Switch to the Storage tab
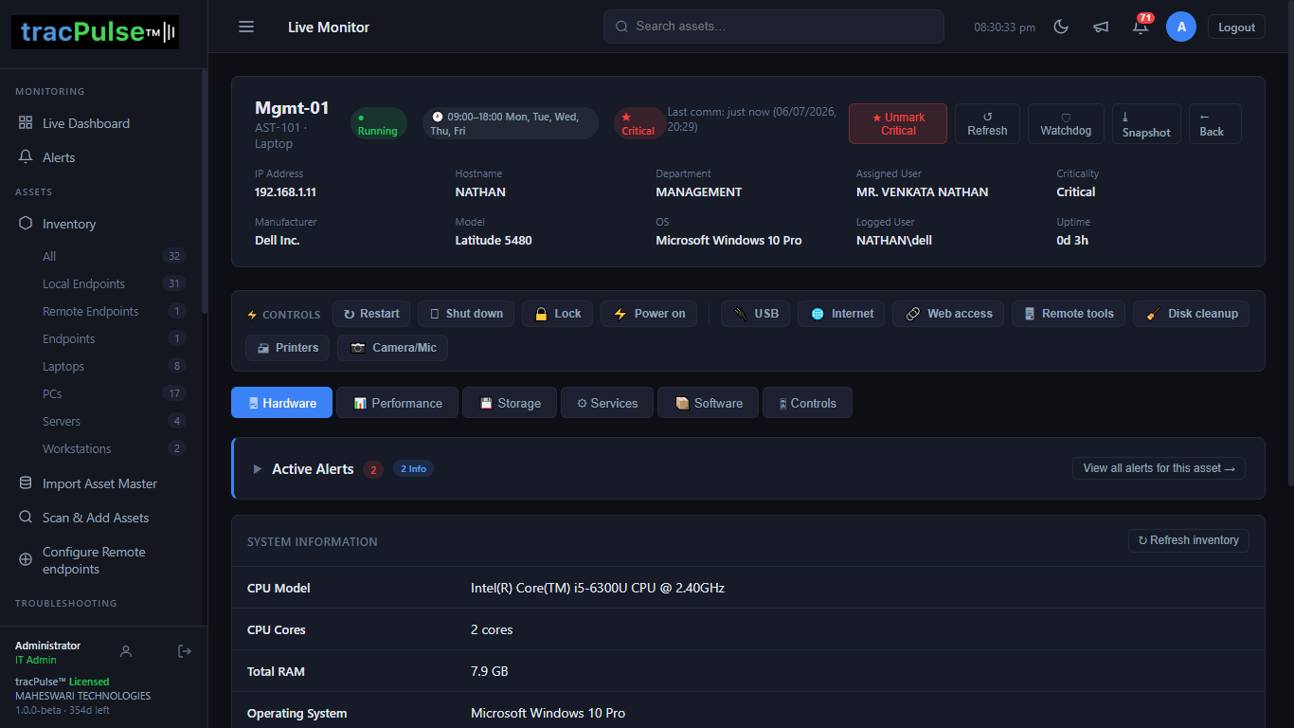Screen dimensions: 1294x728 [x=510, y=403]
